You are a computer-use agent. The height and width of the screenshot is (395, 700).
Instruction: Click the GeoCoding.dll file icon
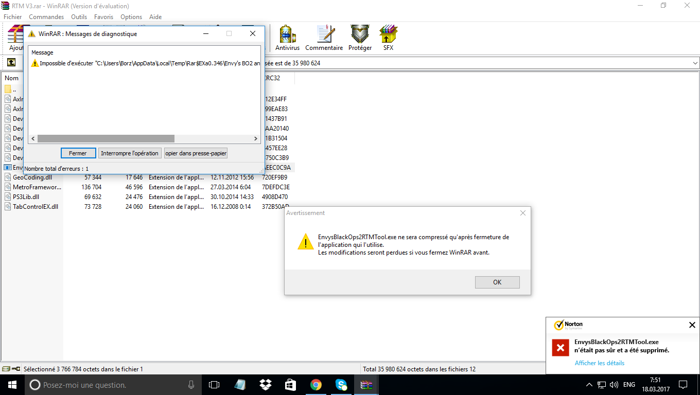coord(8,177)
